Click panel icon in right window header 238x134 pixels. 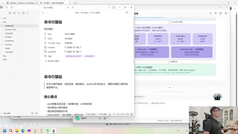226,13
